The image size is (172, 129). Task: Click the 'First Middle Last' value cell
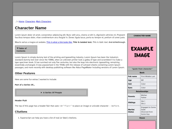coord(148,76)
